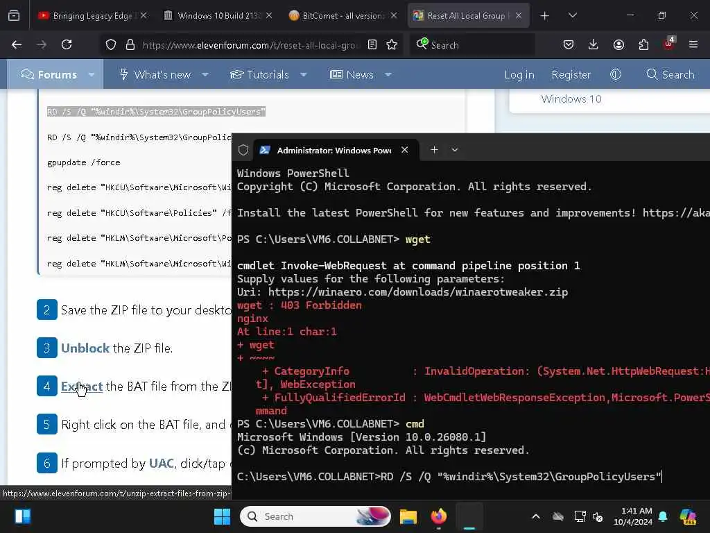
Task: Open the Windows Start menu
Action: pyautogui.click(x=222, y=516)
